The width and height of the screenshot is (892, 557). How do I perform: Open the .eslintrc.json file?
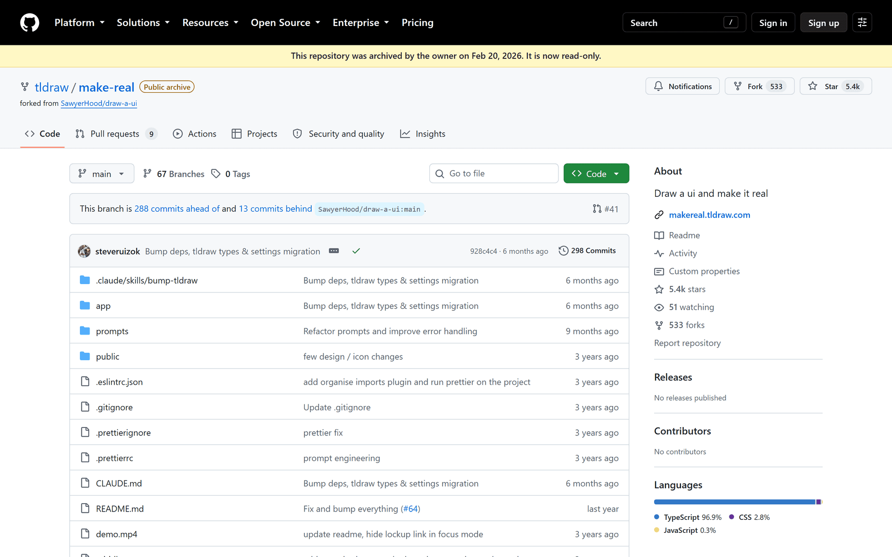point(119,382)
